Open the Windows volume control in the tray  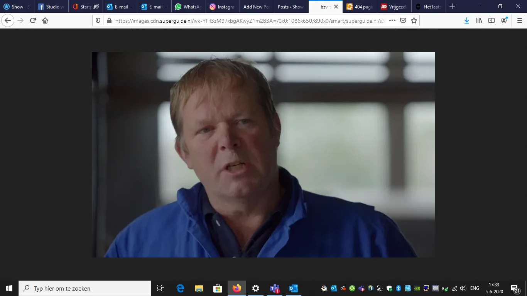(463, 288)
